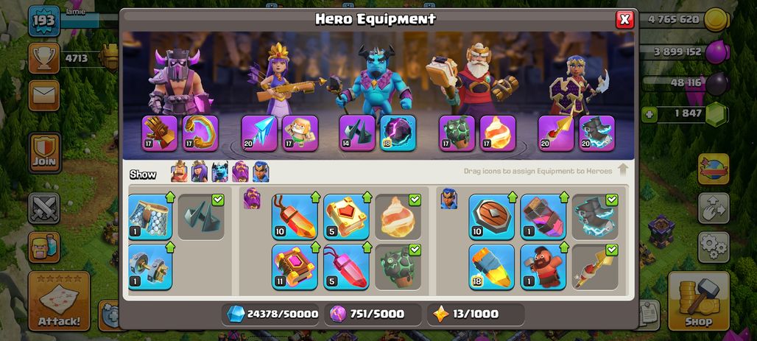Viewport: 757px width, 341px height.
Task: Open the Shop button
Action: pos(699,301)
